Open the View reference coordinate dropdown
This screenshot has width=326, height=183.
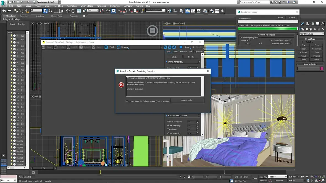(93, 10)
